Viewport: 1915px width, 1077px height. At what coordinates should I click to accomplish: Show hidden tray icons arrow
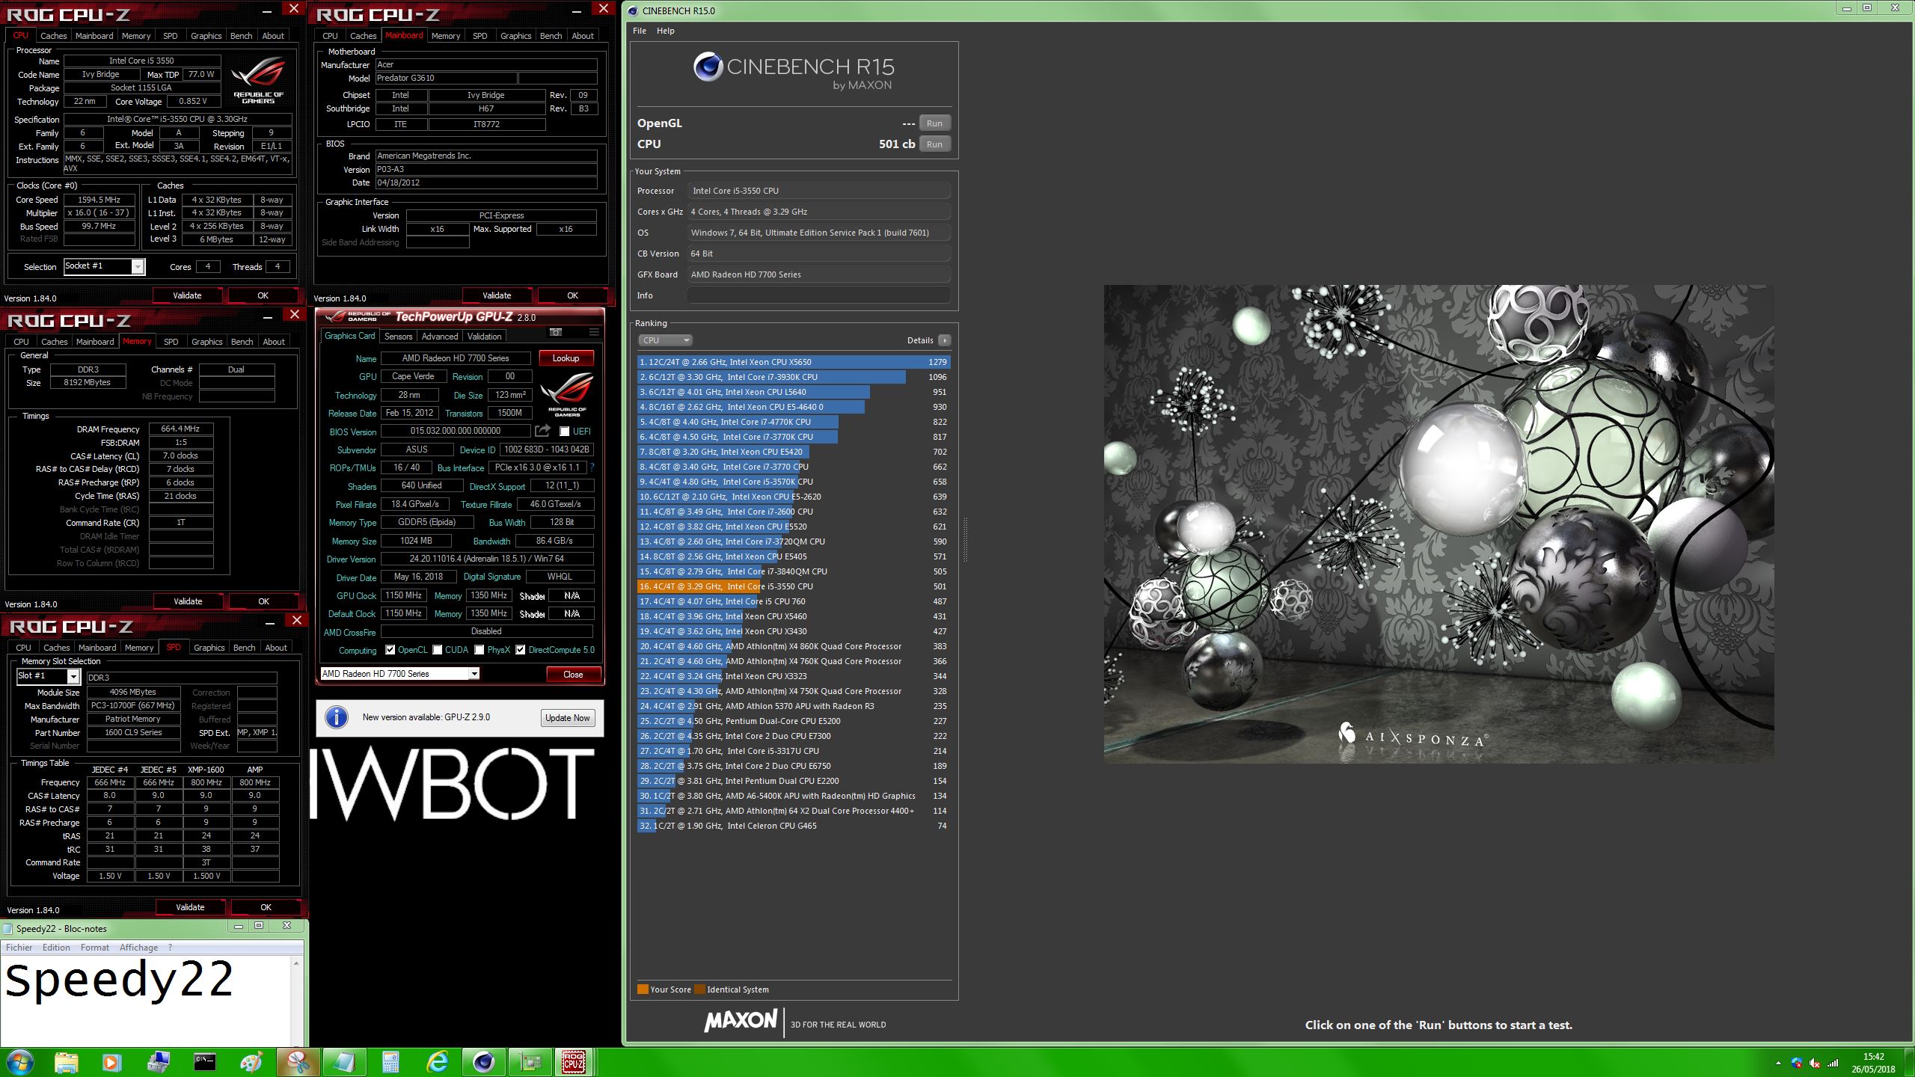1778,1063
